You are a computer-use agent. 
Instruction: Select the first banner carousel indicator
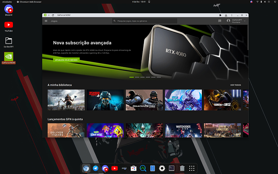click(x=132, y=77)
